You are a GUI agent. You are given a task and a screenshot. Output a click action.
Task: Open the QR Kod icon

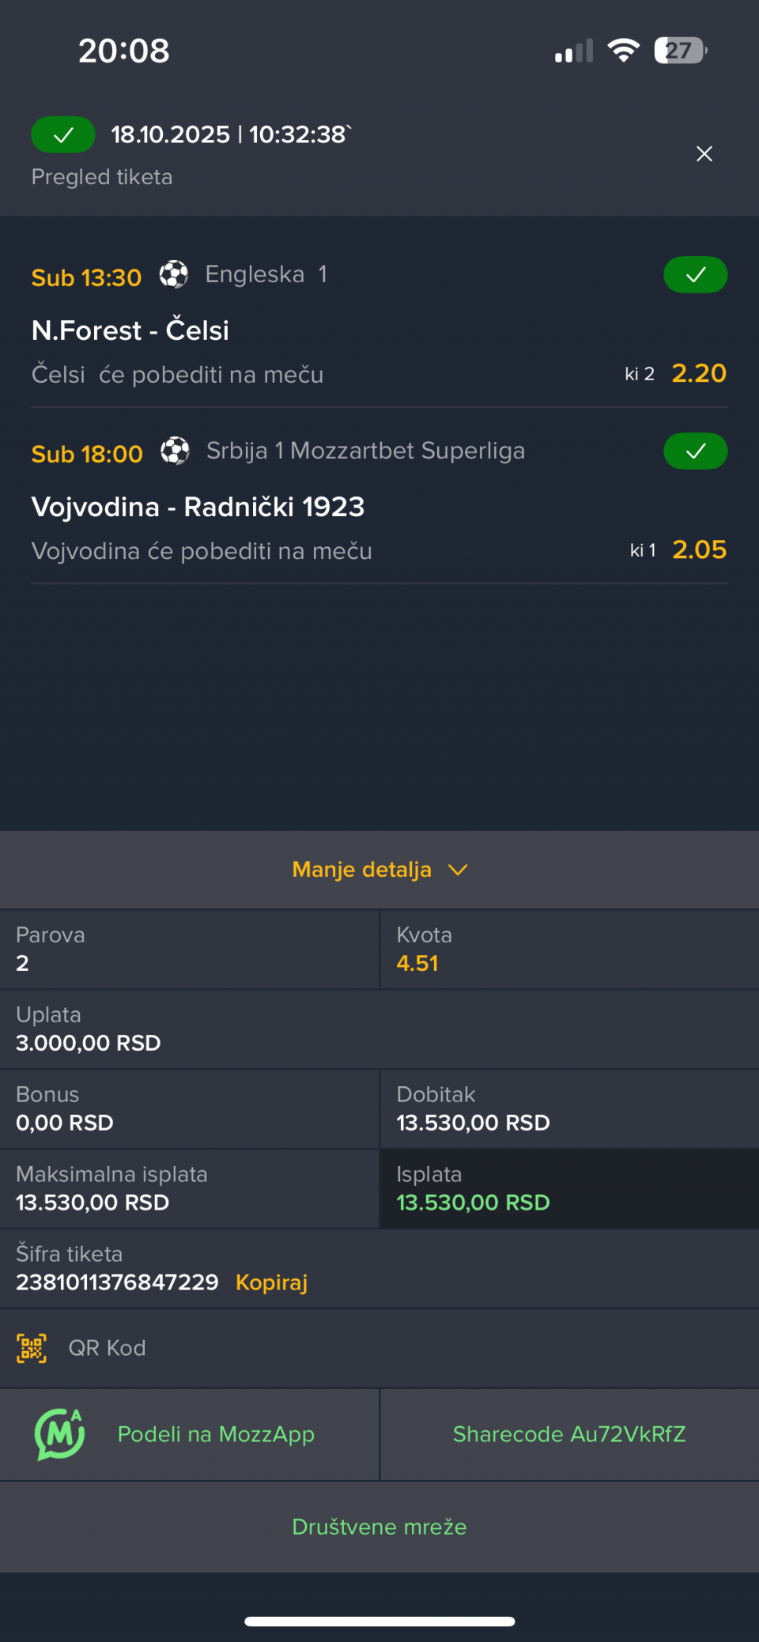32,1348
